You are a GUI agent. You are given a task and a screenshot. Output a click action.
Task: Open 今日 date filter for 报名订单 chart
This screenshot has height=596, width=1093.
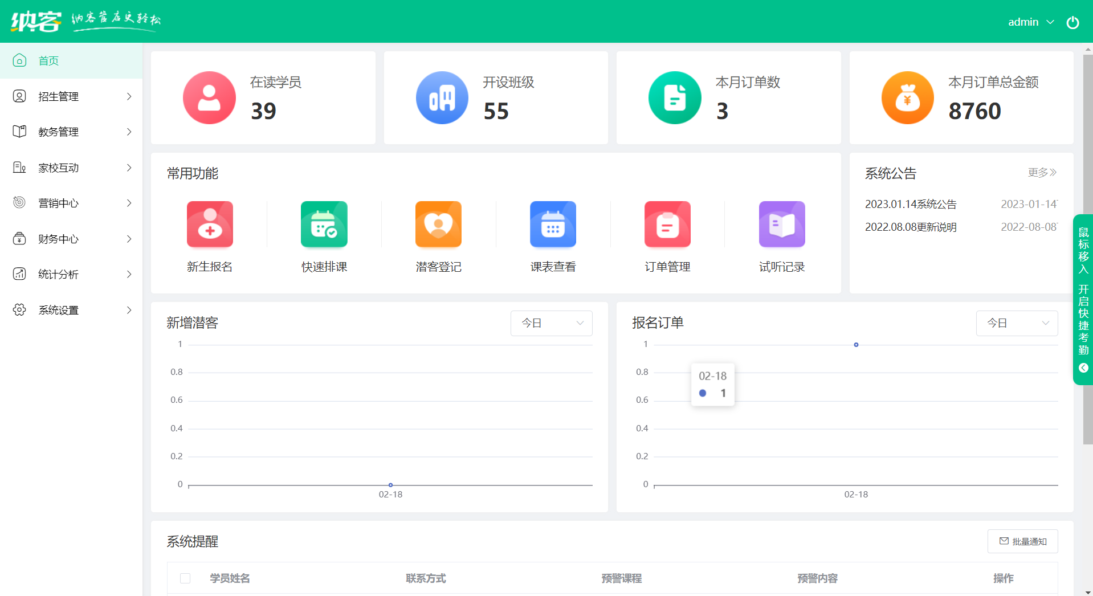[1017, 323]
